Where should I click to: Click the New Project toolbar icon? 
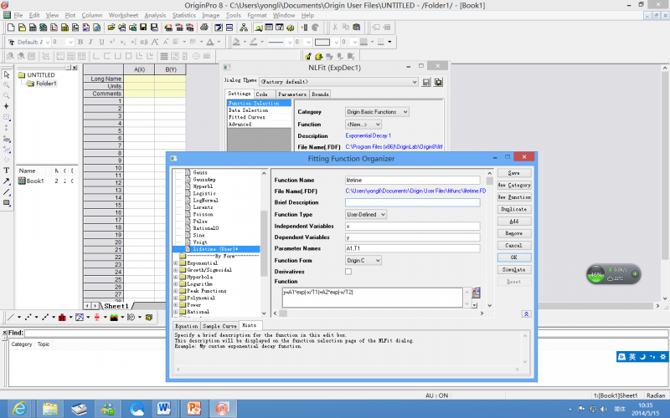[9, 28]
